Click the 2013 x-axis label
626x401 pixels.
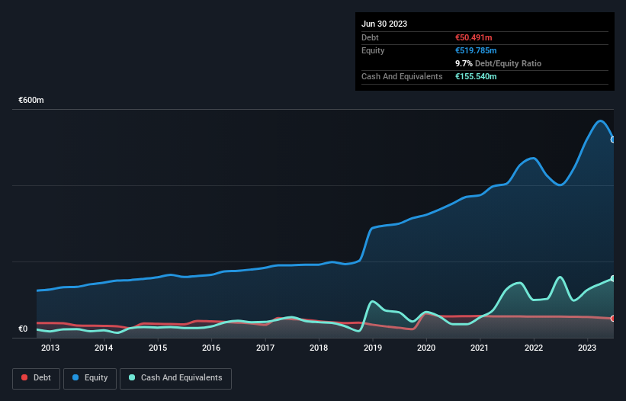click(50, 348)
